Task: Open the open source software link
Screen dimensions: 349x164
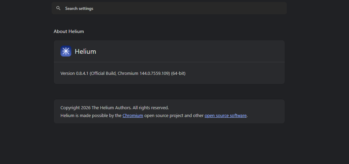Action: pos(225,116)
